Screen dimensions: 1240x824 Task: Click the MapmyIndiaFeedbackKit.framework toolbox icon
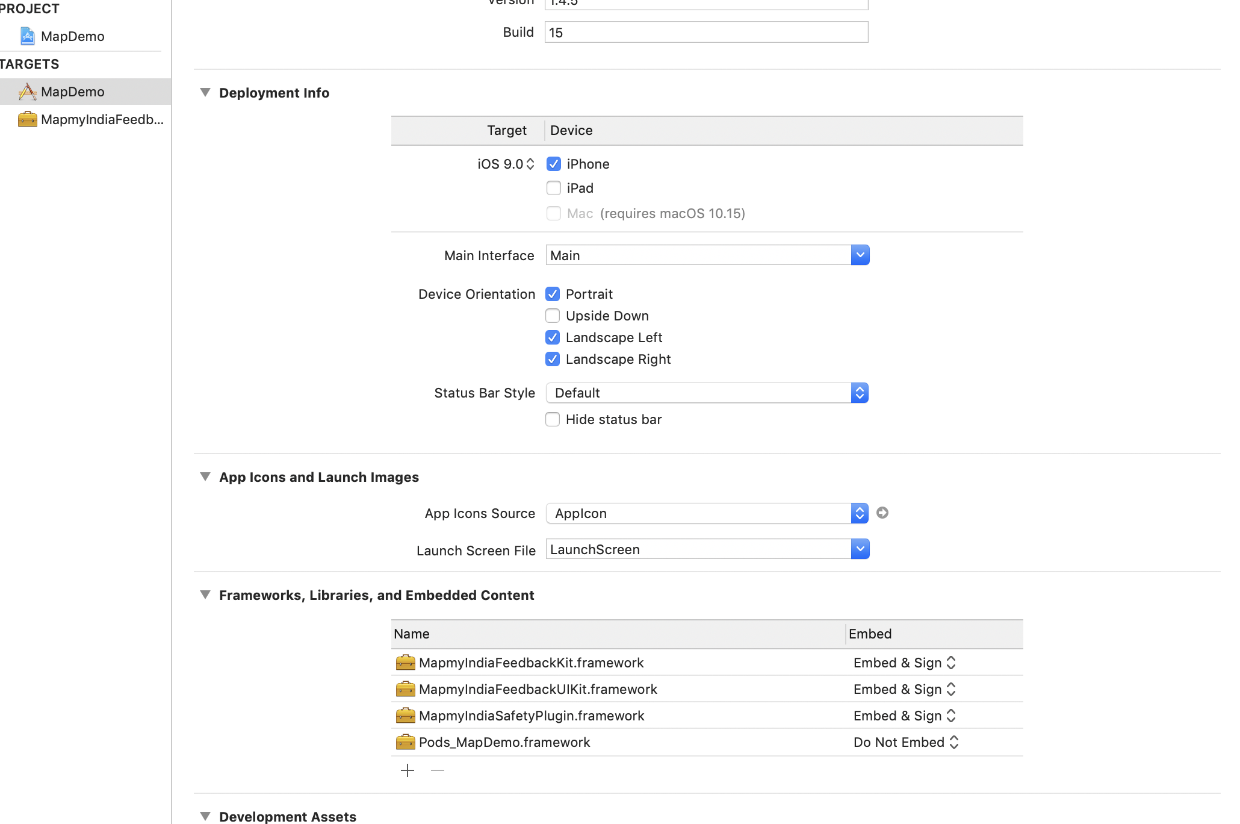[405, 663]
